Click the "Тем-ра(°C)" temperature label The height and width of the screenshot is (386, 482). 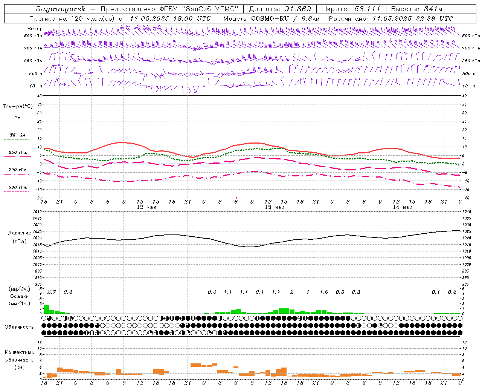coord(18,107)
